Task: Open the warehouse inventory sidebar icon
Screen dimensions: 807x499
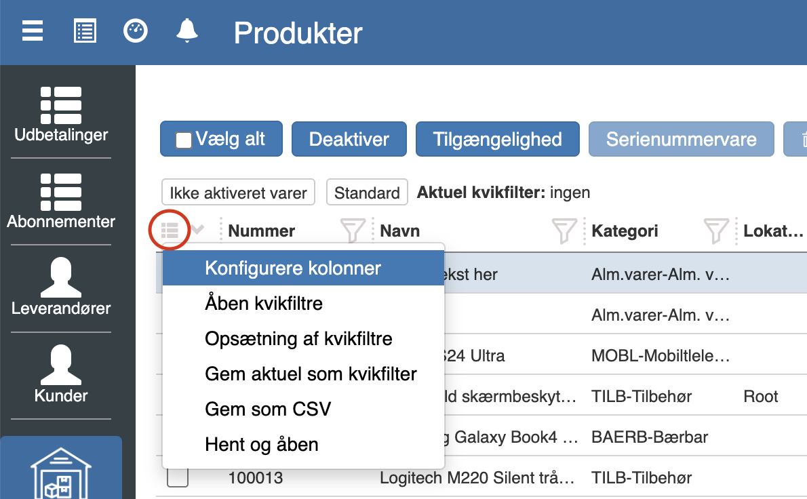Action: (61, 471)
